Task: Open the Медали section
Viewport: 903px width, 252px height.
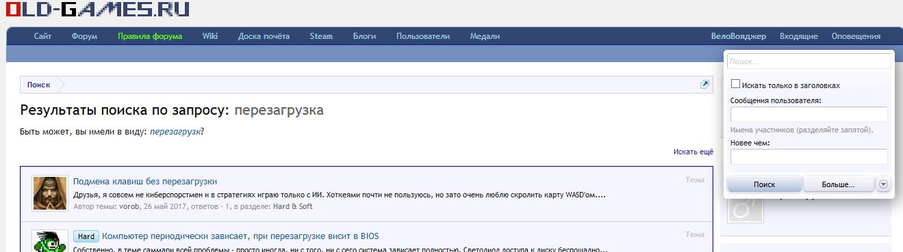Action: 485,36
